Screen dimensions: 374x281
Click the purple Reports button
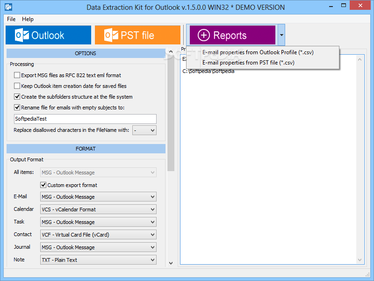click(232, 35)
